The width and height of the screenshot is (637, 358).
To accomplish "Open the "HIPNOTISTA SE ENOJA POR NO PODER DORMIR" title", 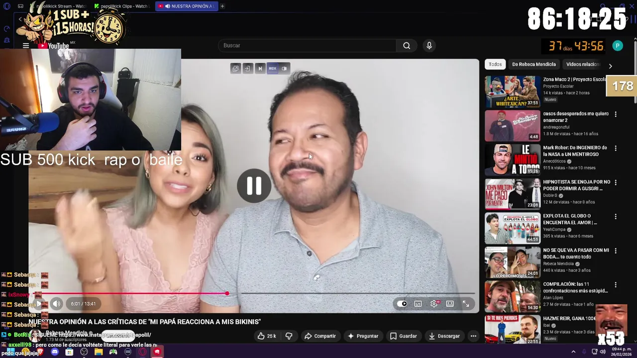I will pos(576,185).
